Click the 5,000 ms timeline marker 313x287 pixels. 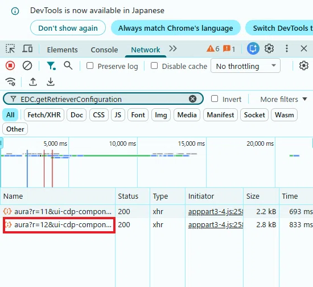(55, 143)
